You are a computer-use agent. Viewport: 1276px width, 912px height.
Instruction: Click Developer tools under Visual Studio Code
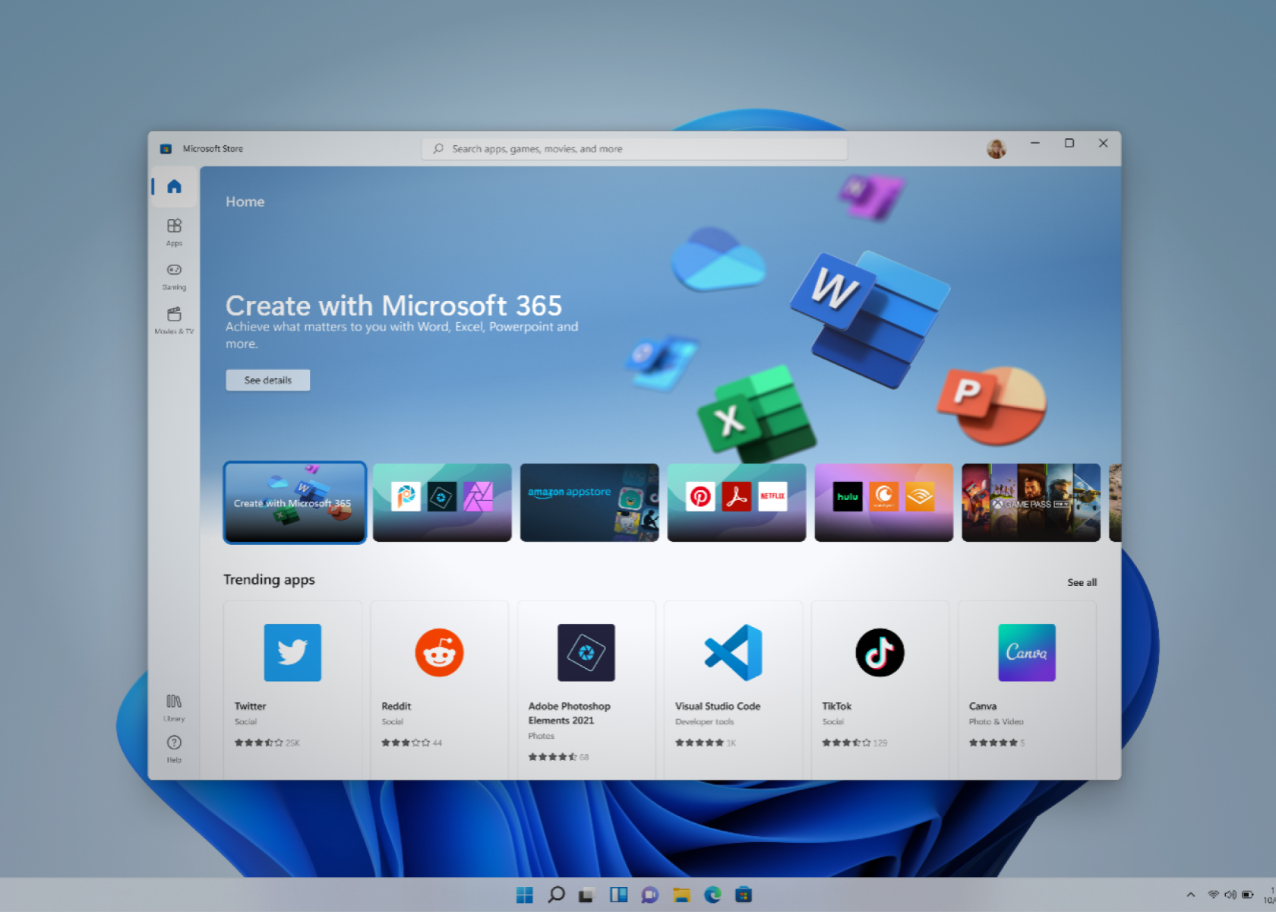point(704,721)
